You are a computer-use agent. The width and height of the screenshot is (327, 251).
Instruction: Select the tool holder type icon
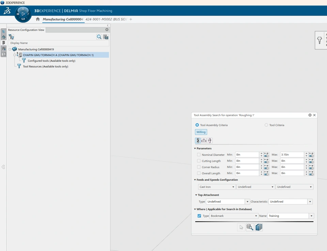coord(209,141)
